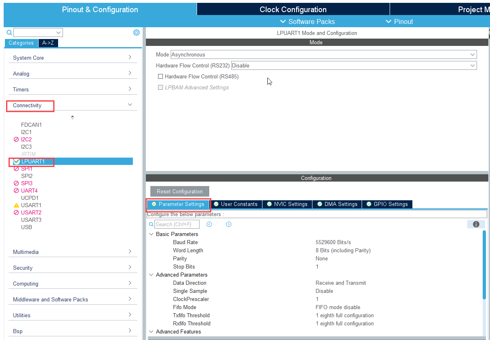490x340 pixels.
Task: Click the settings gear icon in categories panel
Action: click(137, 32)
